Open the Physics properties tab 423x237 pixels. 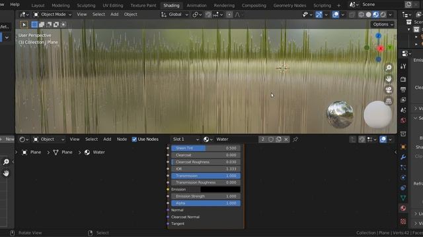[x=403, y=178]
